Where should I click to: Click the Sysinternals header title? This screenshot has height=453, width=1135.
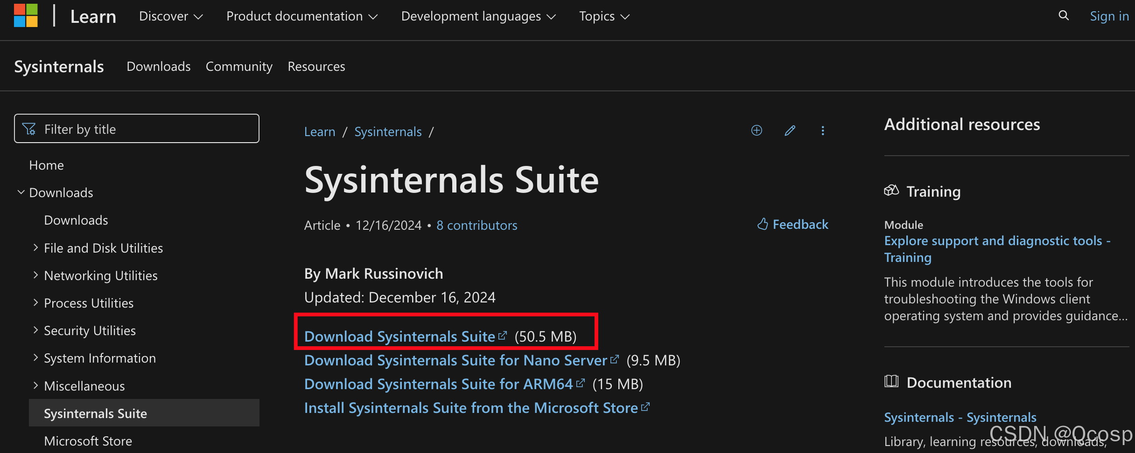point(59,67)
